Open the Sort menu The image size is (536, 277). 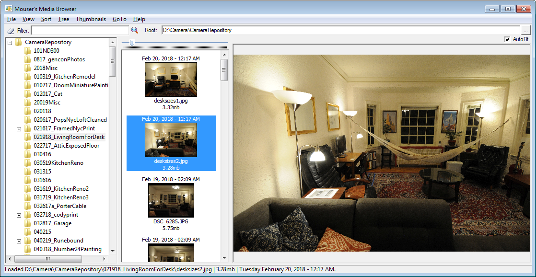[46, 19]
